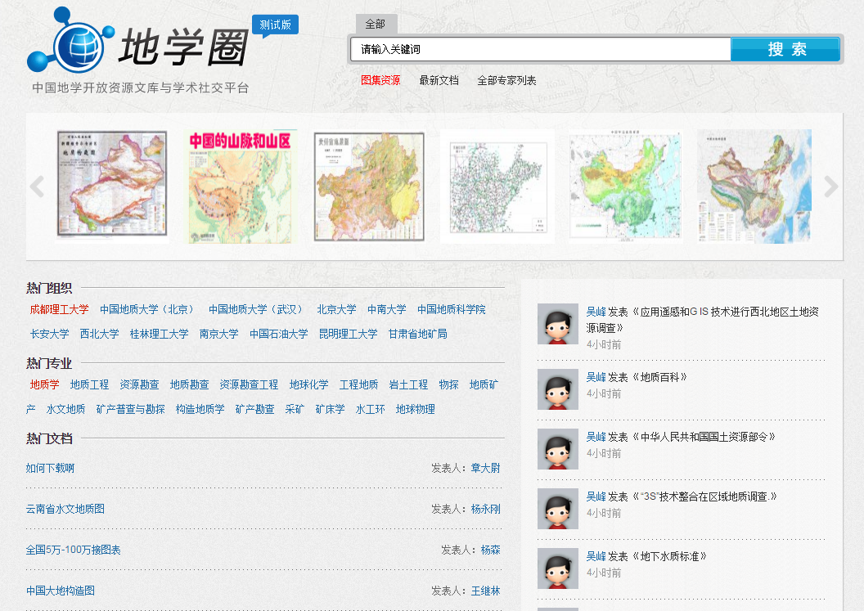Screen dimensions: 864x611
Task: Select the 工程地质 specialty link
Action: pos(358,384)
